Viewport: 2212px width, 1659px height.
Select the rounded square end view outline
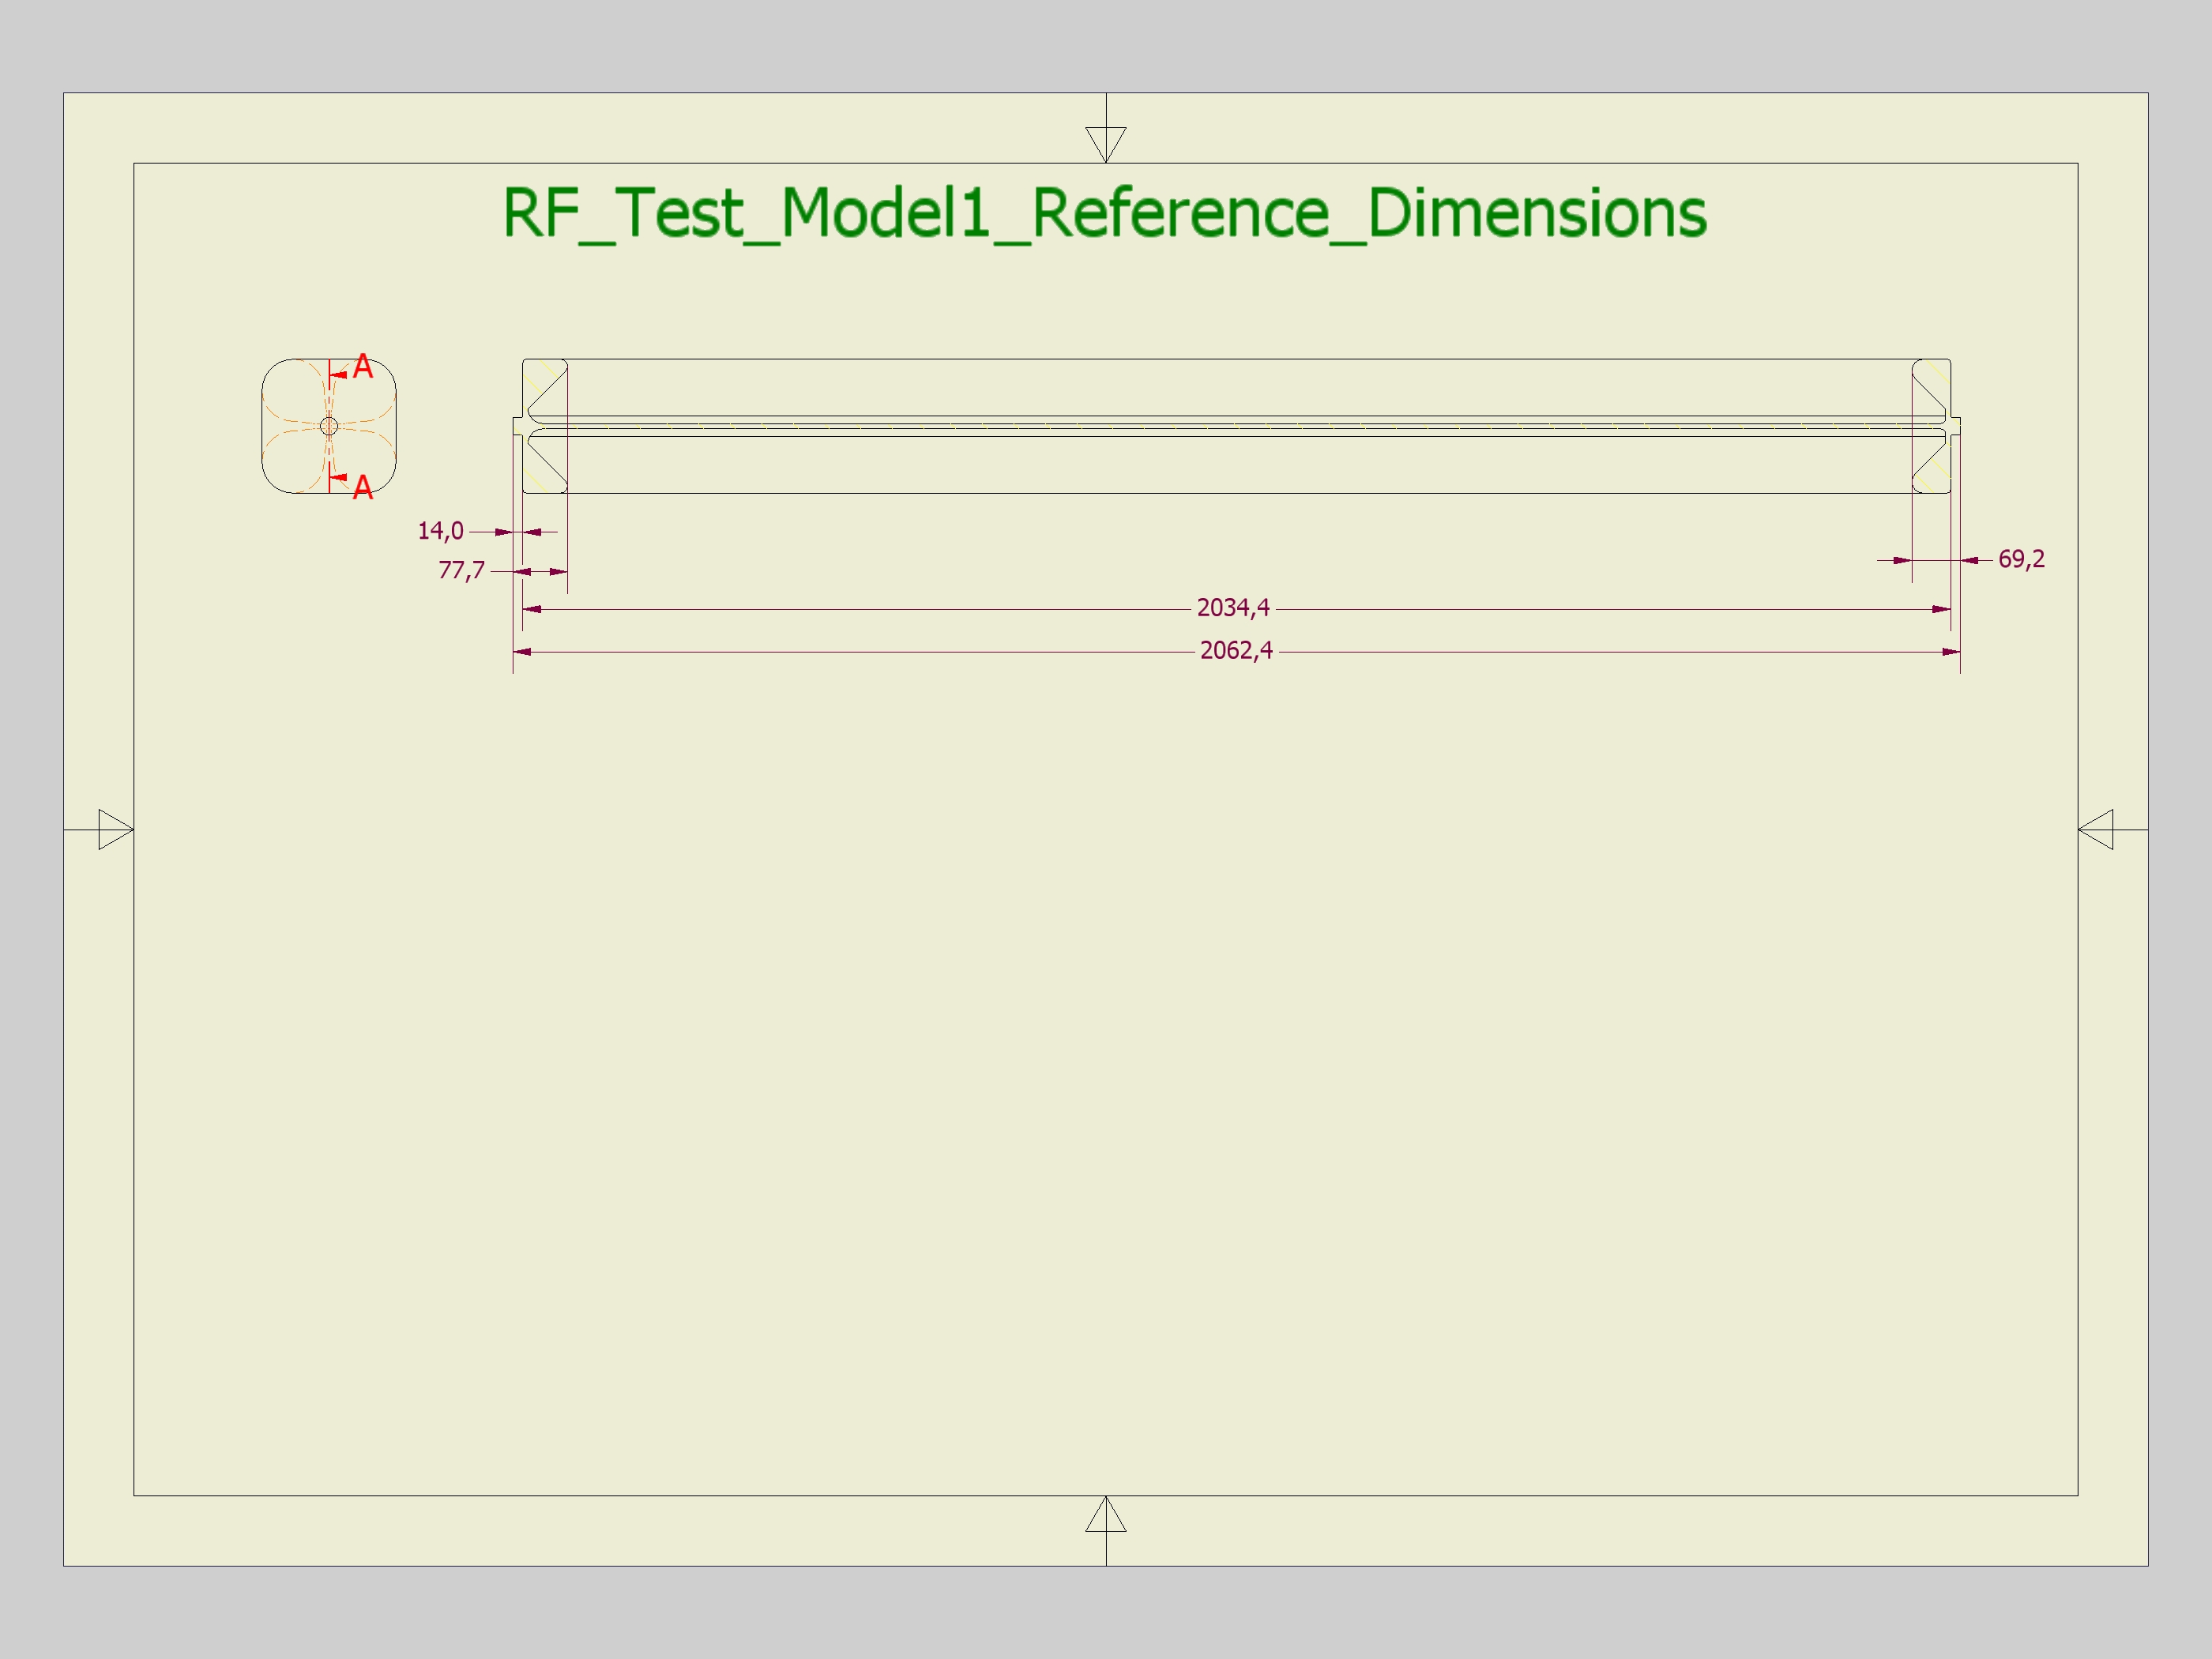click(x=263, y=426)
